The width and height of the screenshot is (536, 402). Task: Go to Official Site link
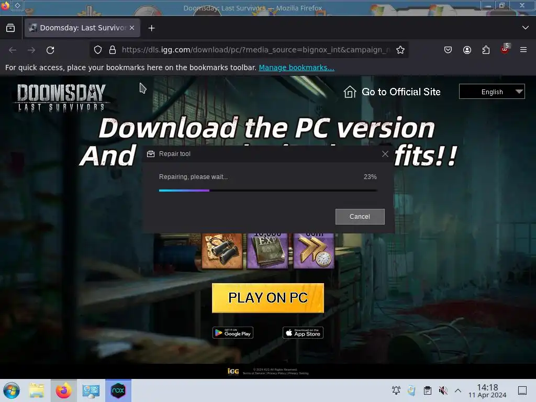click(401, 92)
